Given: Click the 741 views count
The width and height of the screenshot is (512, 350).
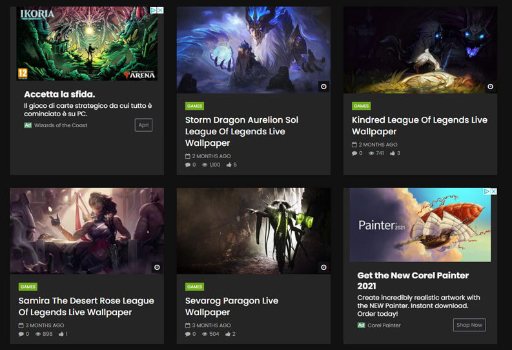Looking at the screenshot, I should click(x=380, y=153).
